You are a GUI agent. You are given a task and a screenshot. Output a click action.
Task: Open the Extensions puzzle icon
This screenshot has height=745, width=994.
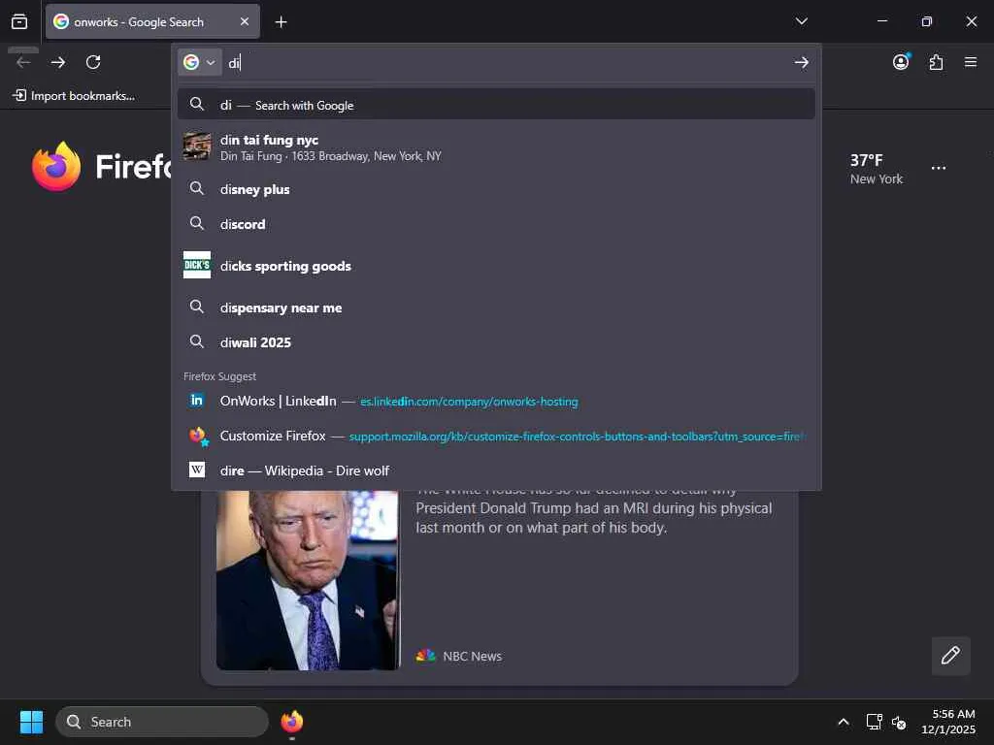click(x=936, y=62)
